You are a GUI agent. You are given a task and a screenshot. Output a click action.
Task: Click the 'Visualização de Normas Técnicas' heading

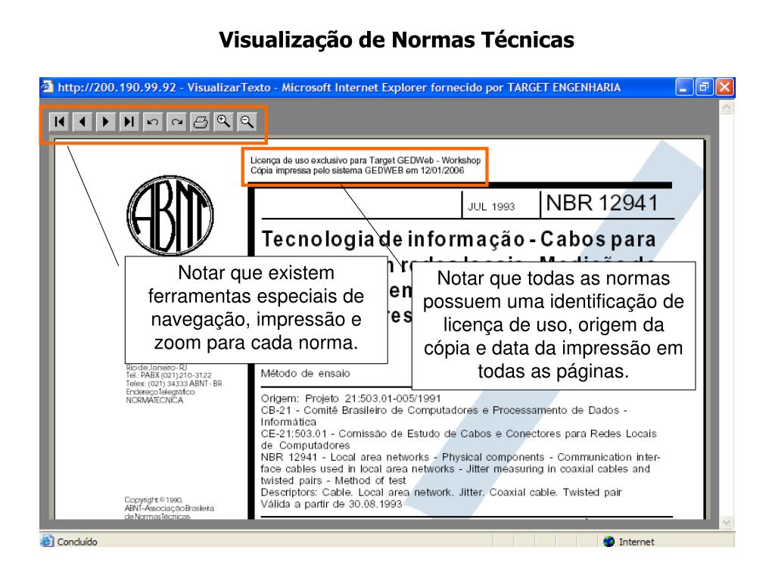pos(397,39)
